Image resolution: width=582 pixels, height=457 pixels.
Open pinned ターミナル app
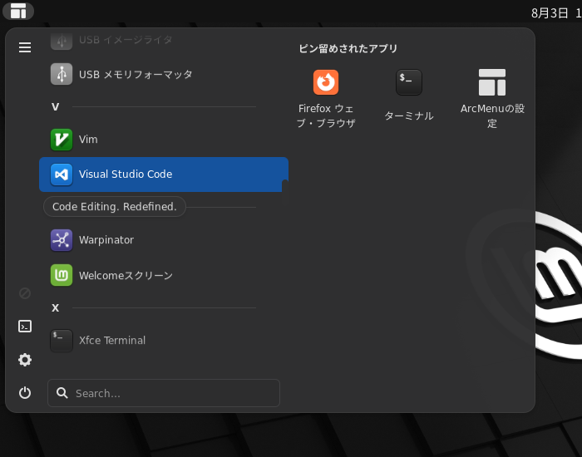(x=409, y=96)
